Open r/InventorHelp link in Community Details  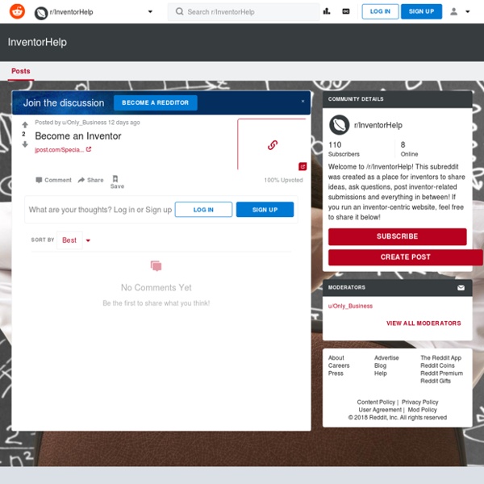click(x=378, y=125)
